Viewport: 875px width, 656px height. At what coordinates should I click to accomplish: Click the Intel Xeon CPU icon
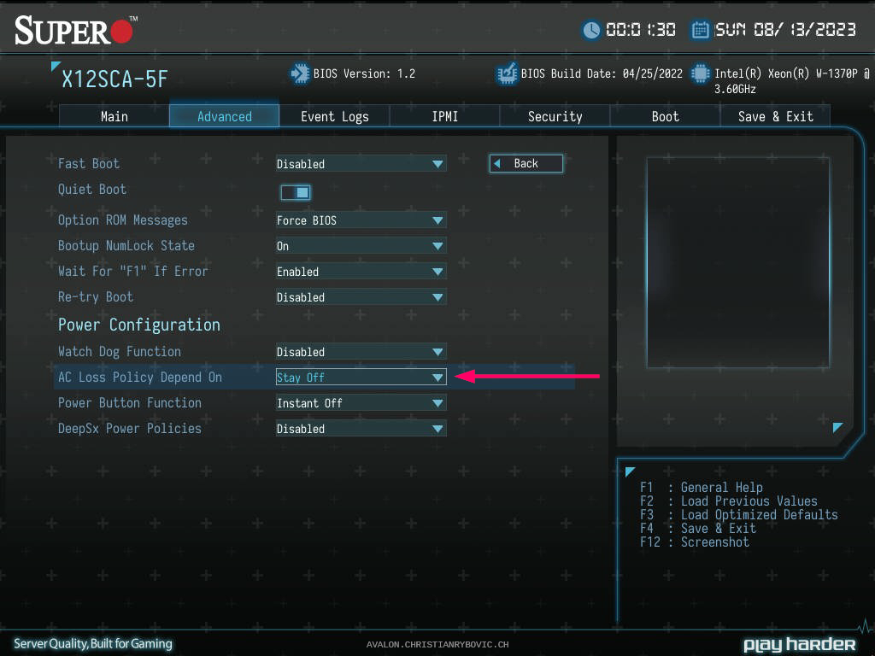[x=701, y=74]
